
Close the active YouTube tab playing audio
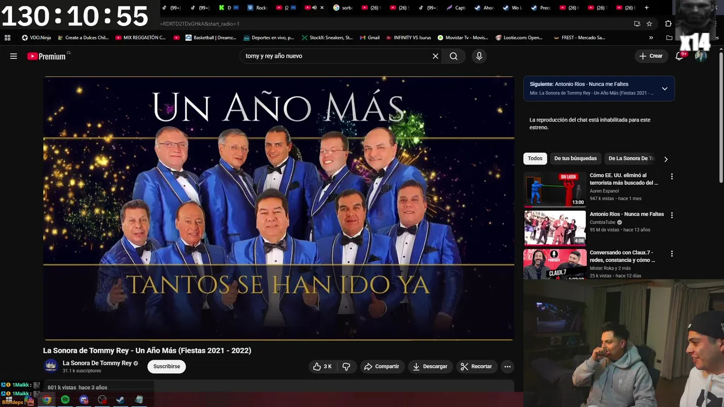coord(322,8)
